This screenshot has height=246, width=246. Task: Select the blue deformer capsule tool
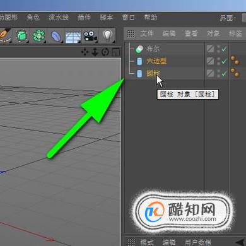tap(56, 36)
